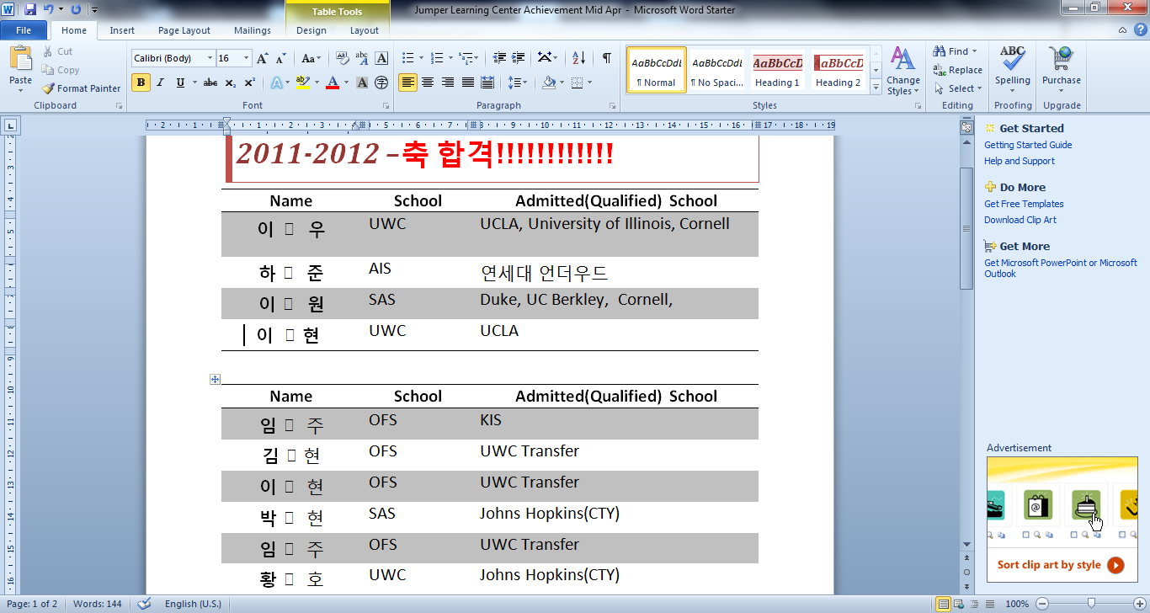
Task: Click Phonetic Guide icon
Action: 362,58
